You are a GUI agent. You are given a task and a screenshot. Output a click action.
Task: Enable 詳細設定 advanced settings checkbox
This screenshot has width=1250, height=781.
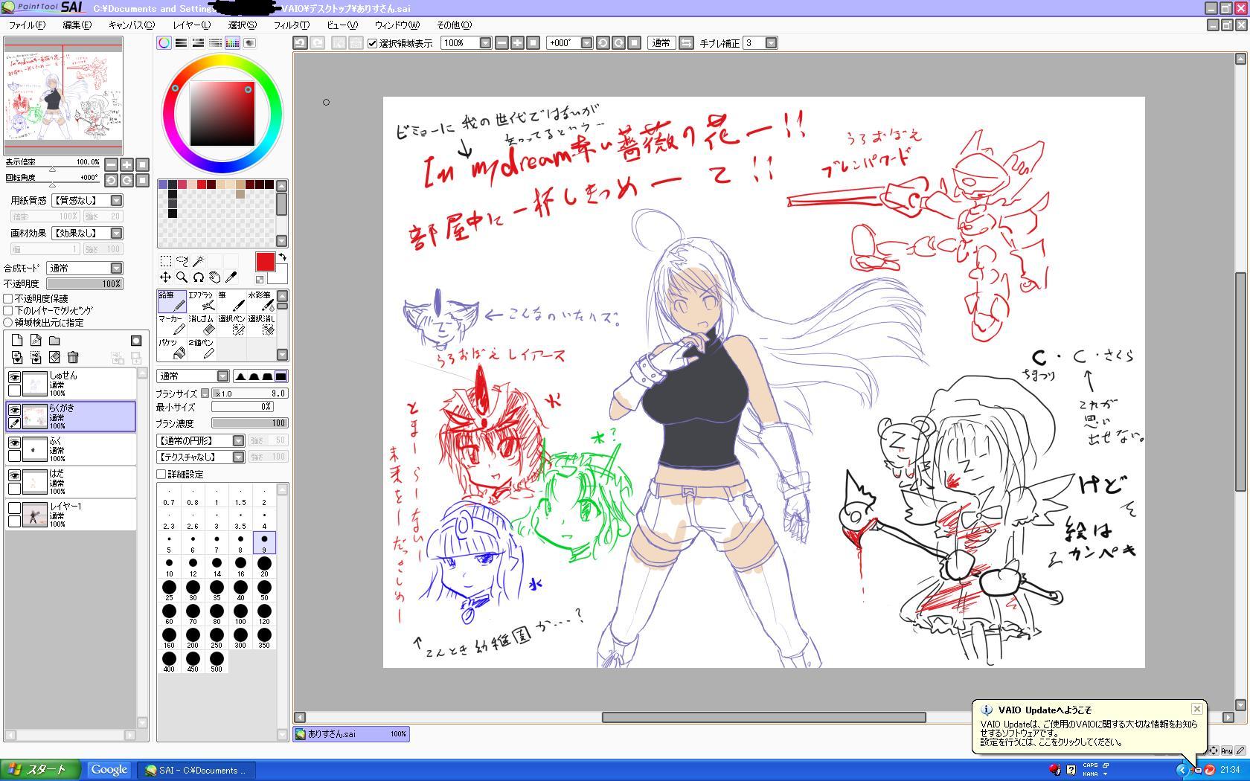click(161, 474)
